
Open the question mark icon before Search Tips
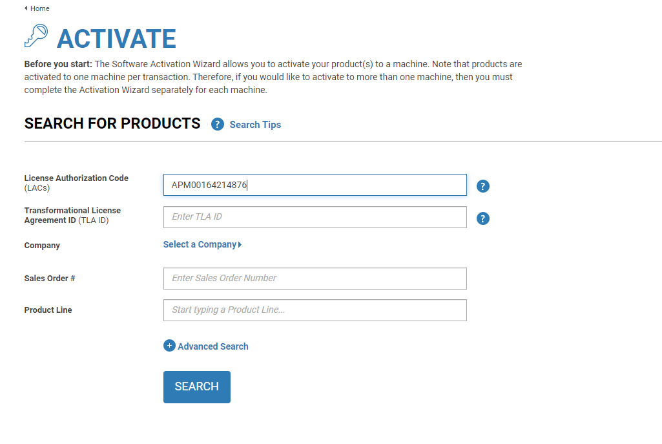click(217, 124)
